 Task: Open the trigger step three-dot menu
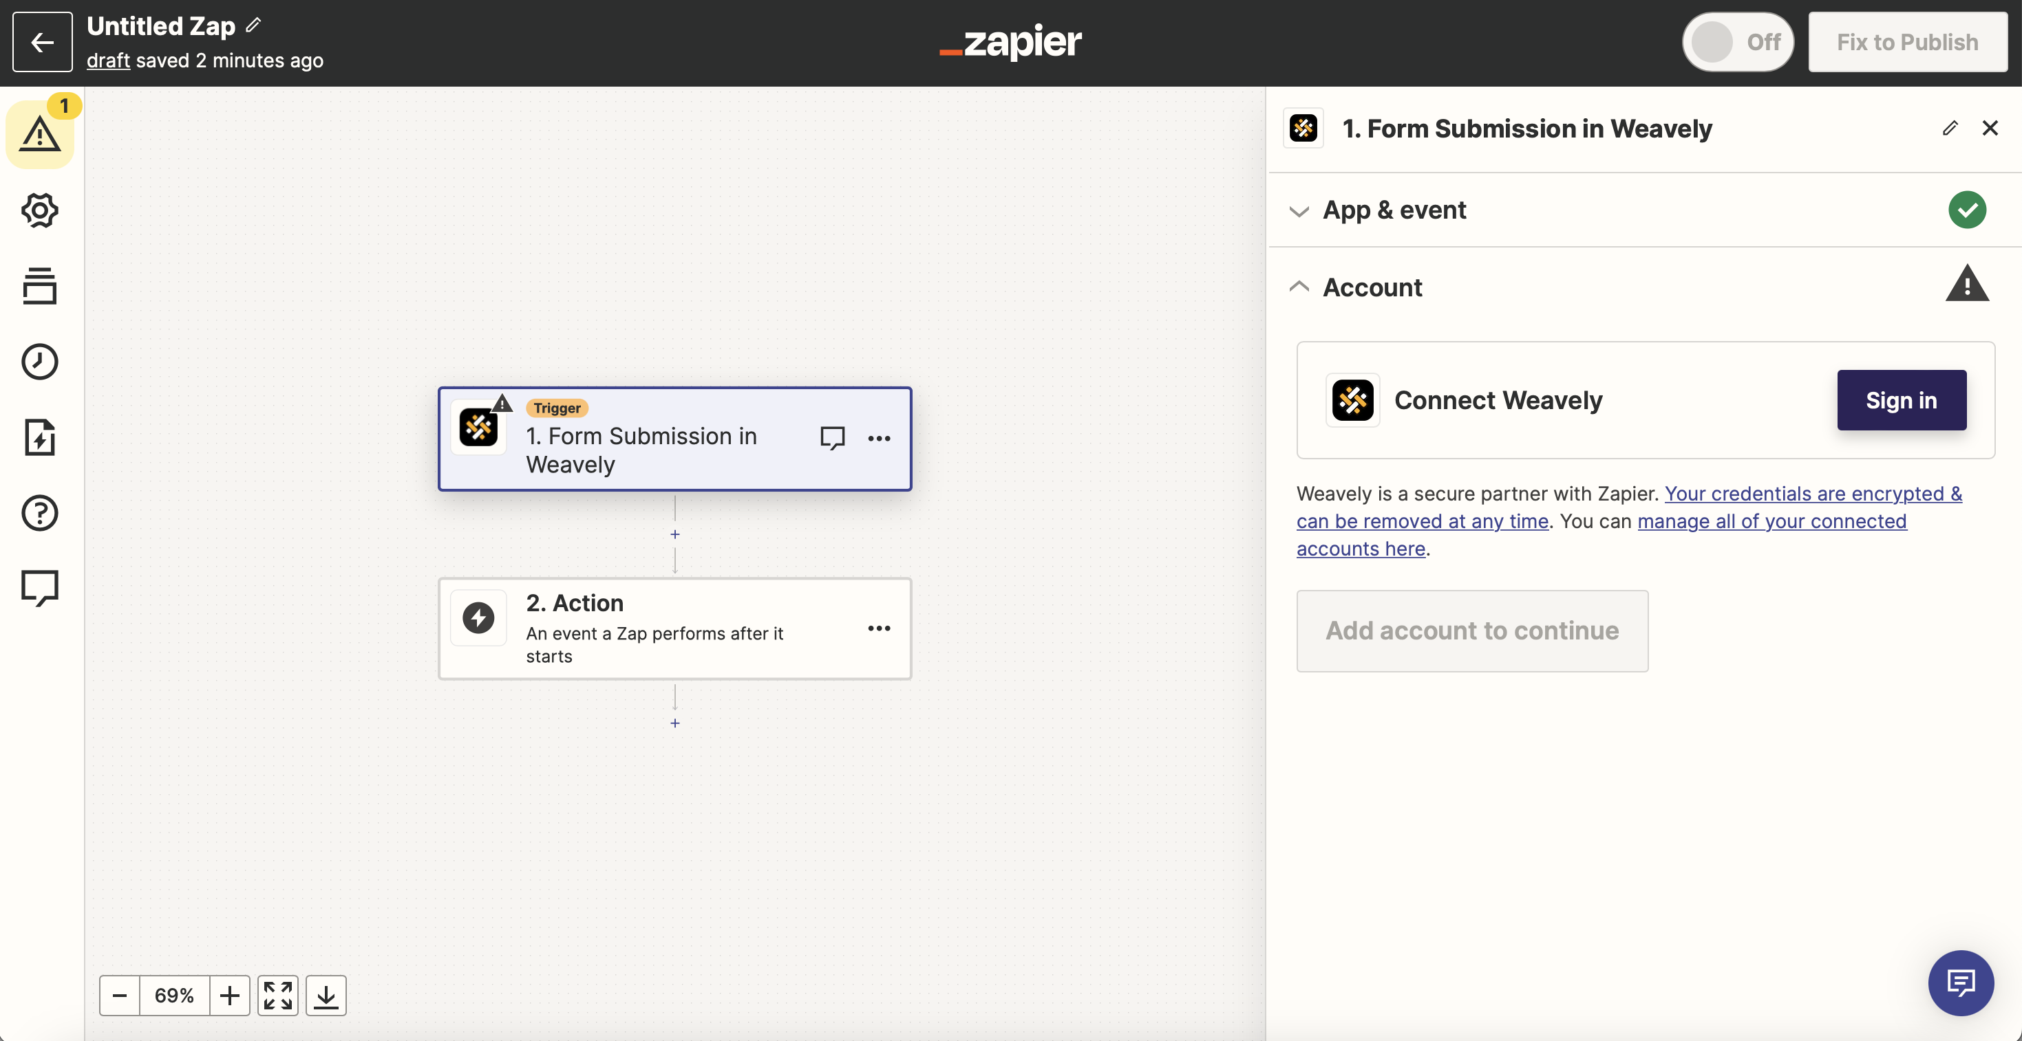click(879, 439)
